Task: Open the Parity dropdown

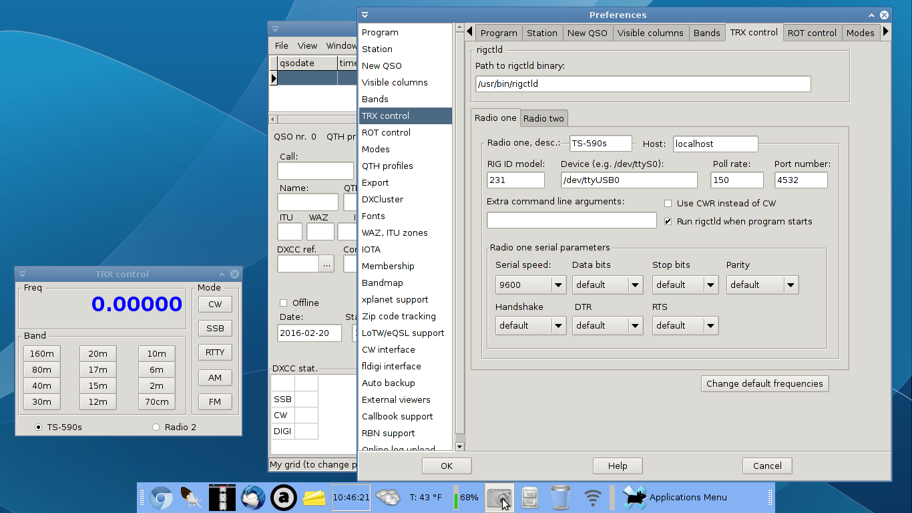Action: (762, 285)
